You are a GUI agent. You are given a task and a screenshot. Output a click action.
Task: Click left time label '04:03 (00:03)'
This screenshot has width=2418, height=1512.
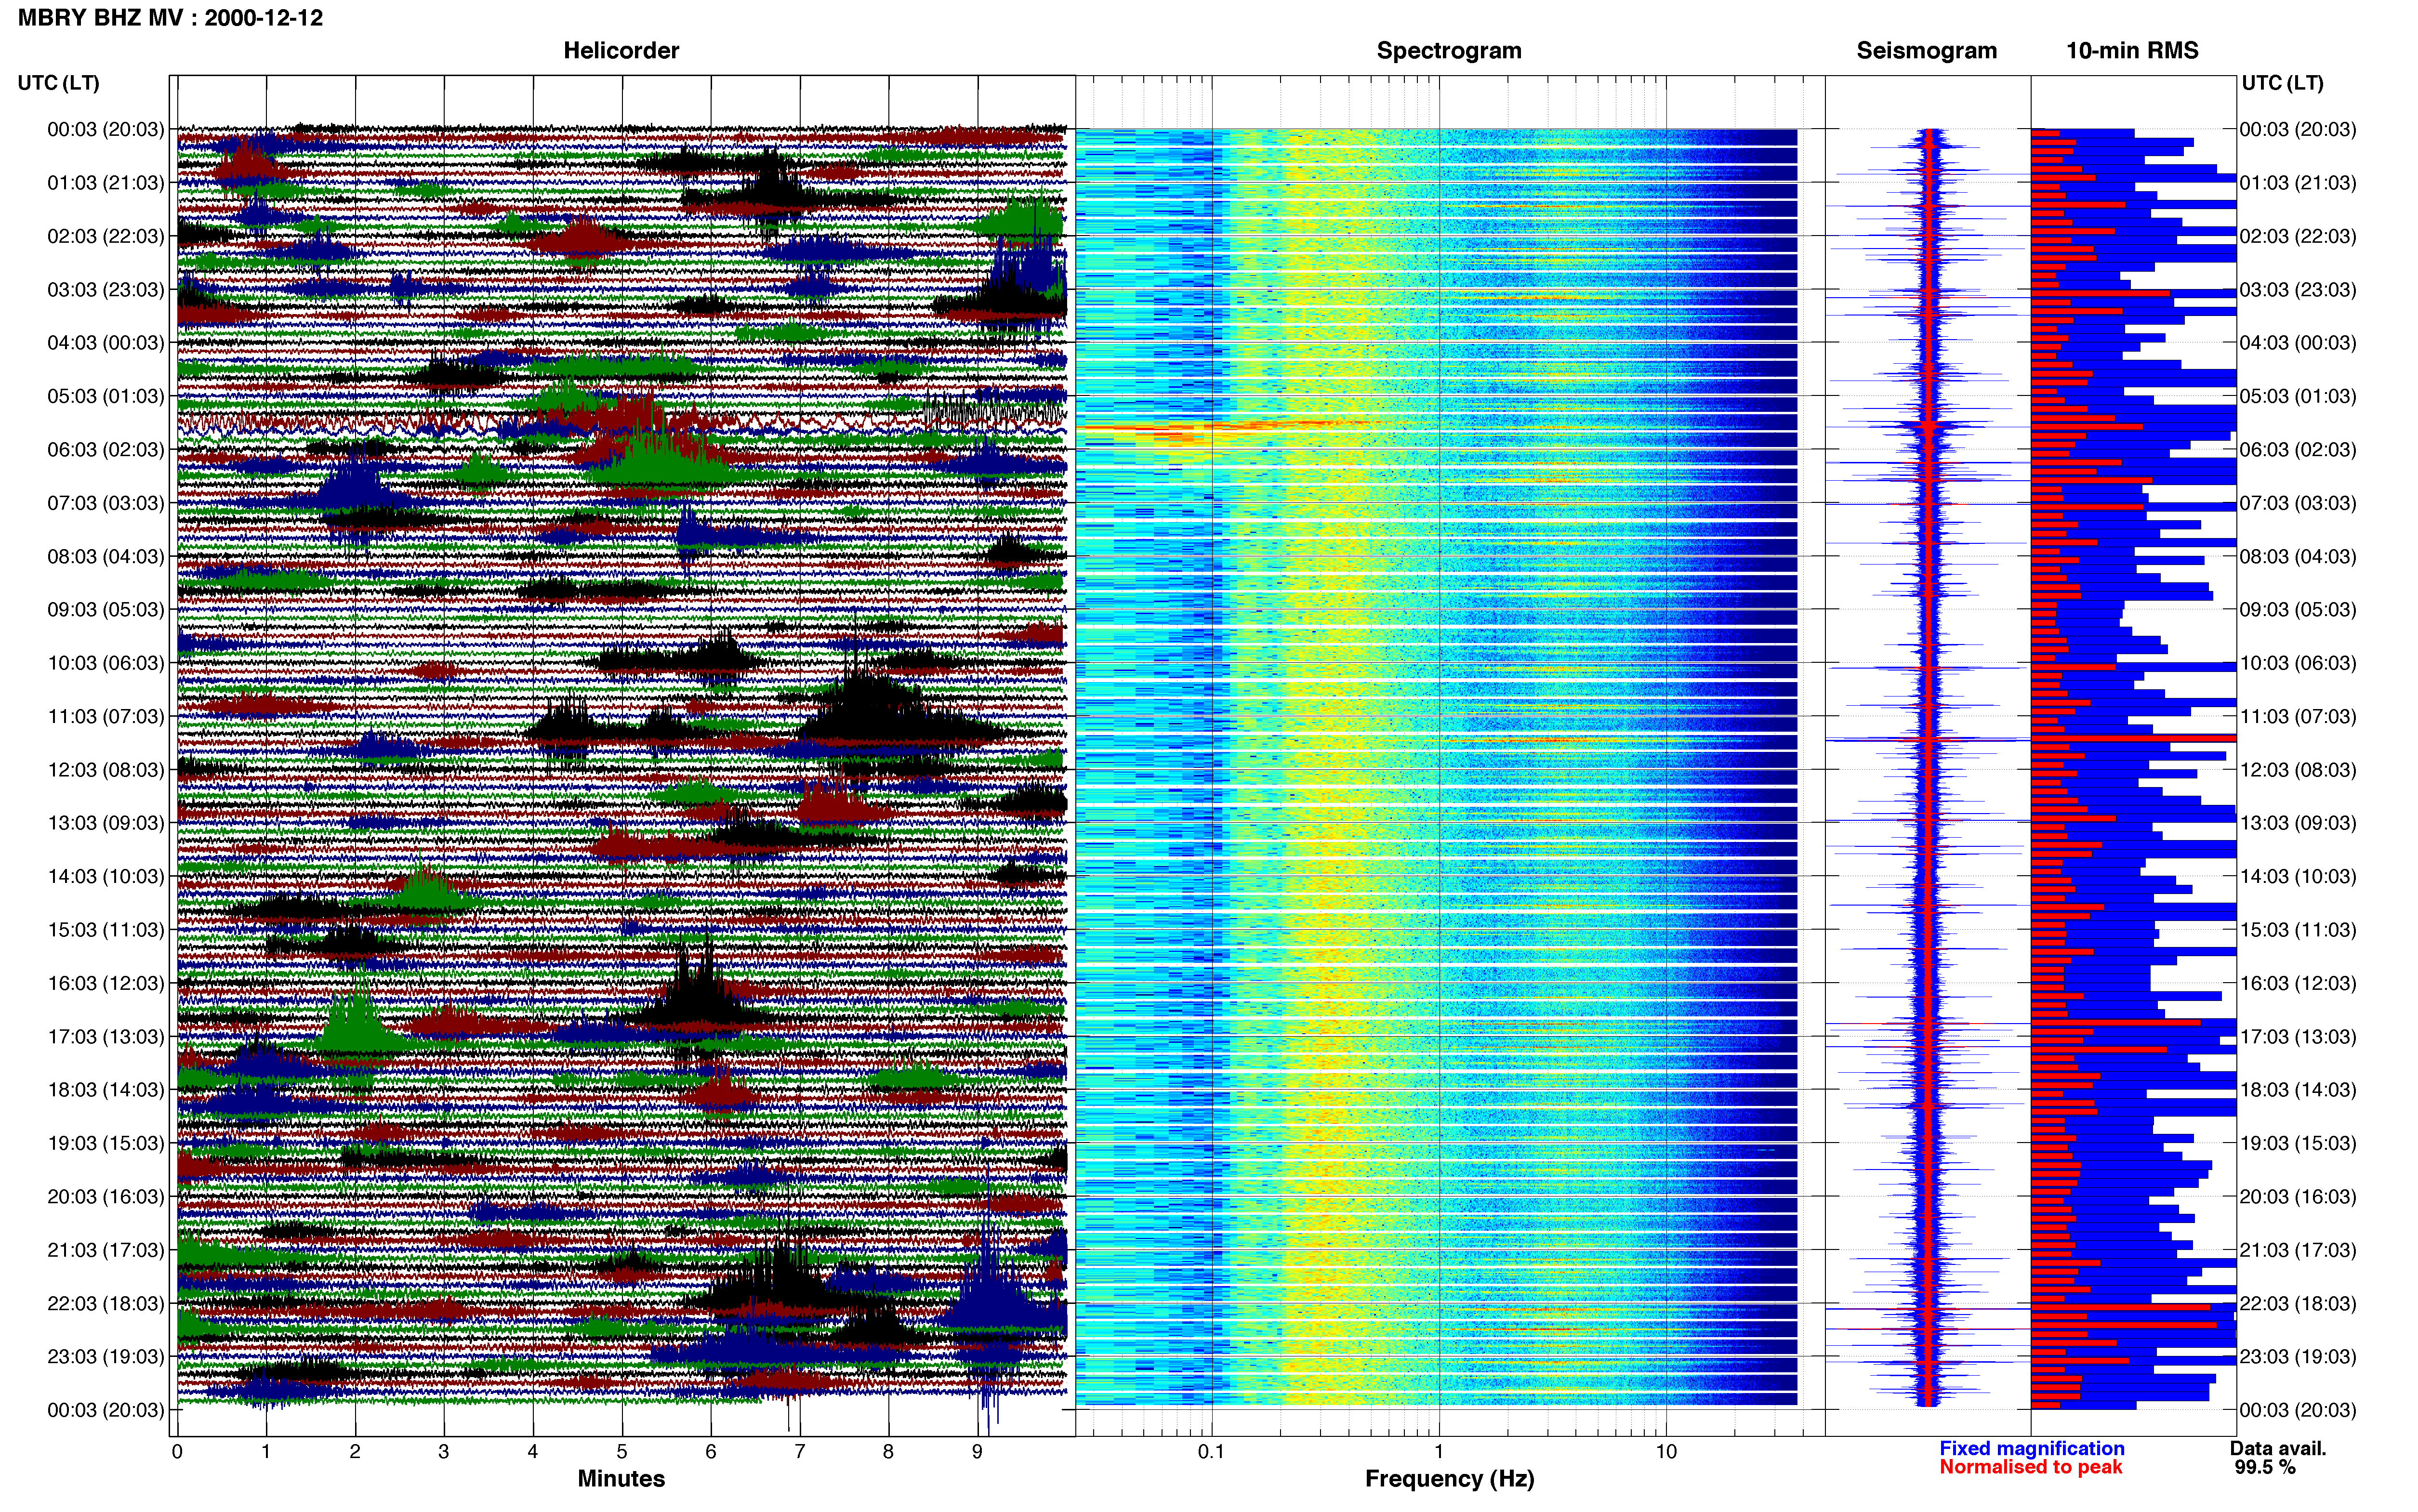[x=106, y=343]
